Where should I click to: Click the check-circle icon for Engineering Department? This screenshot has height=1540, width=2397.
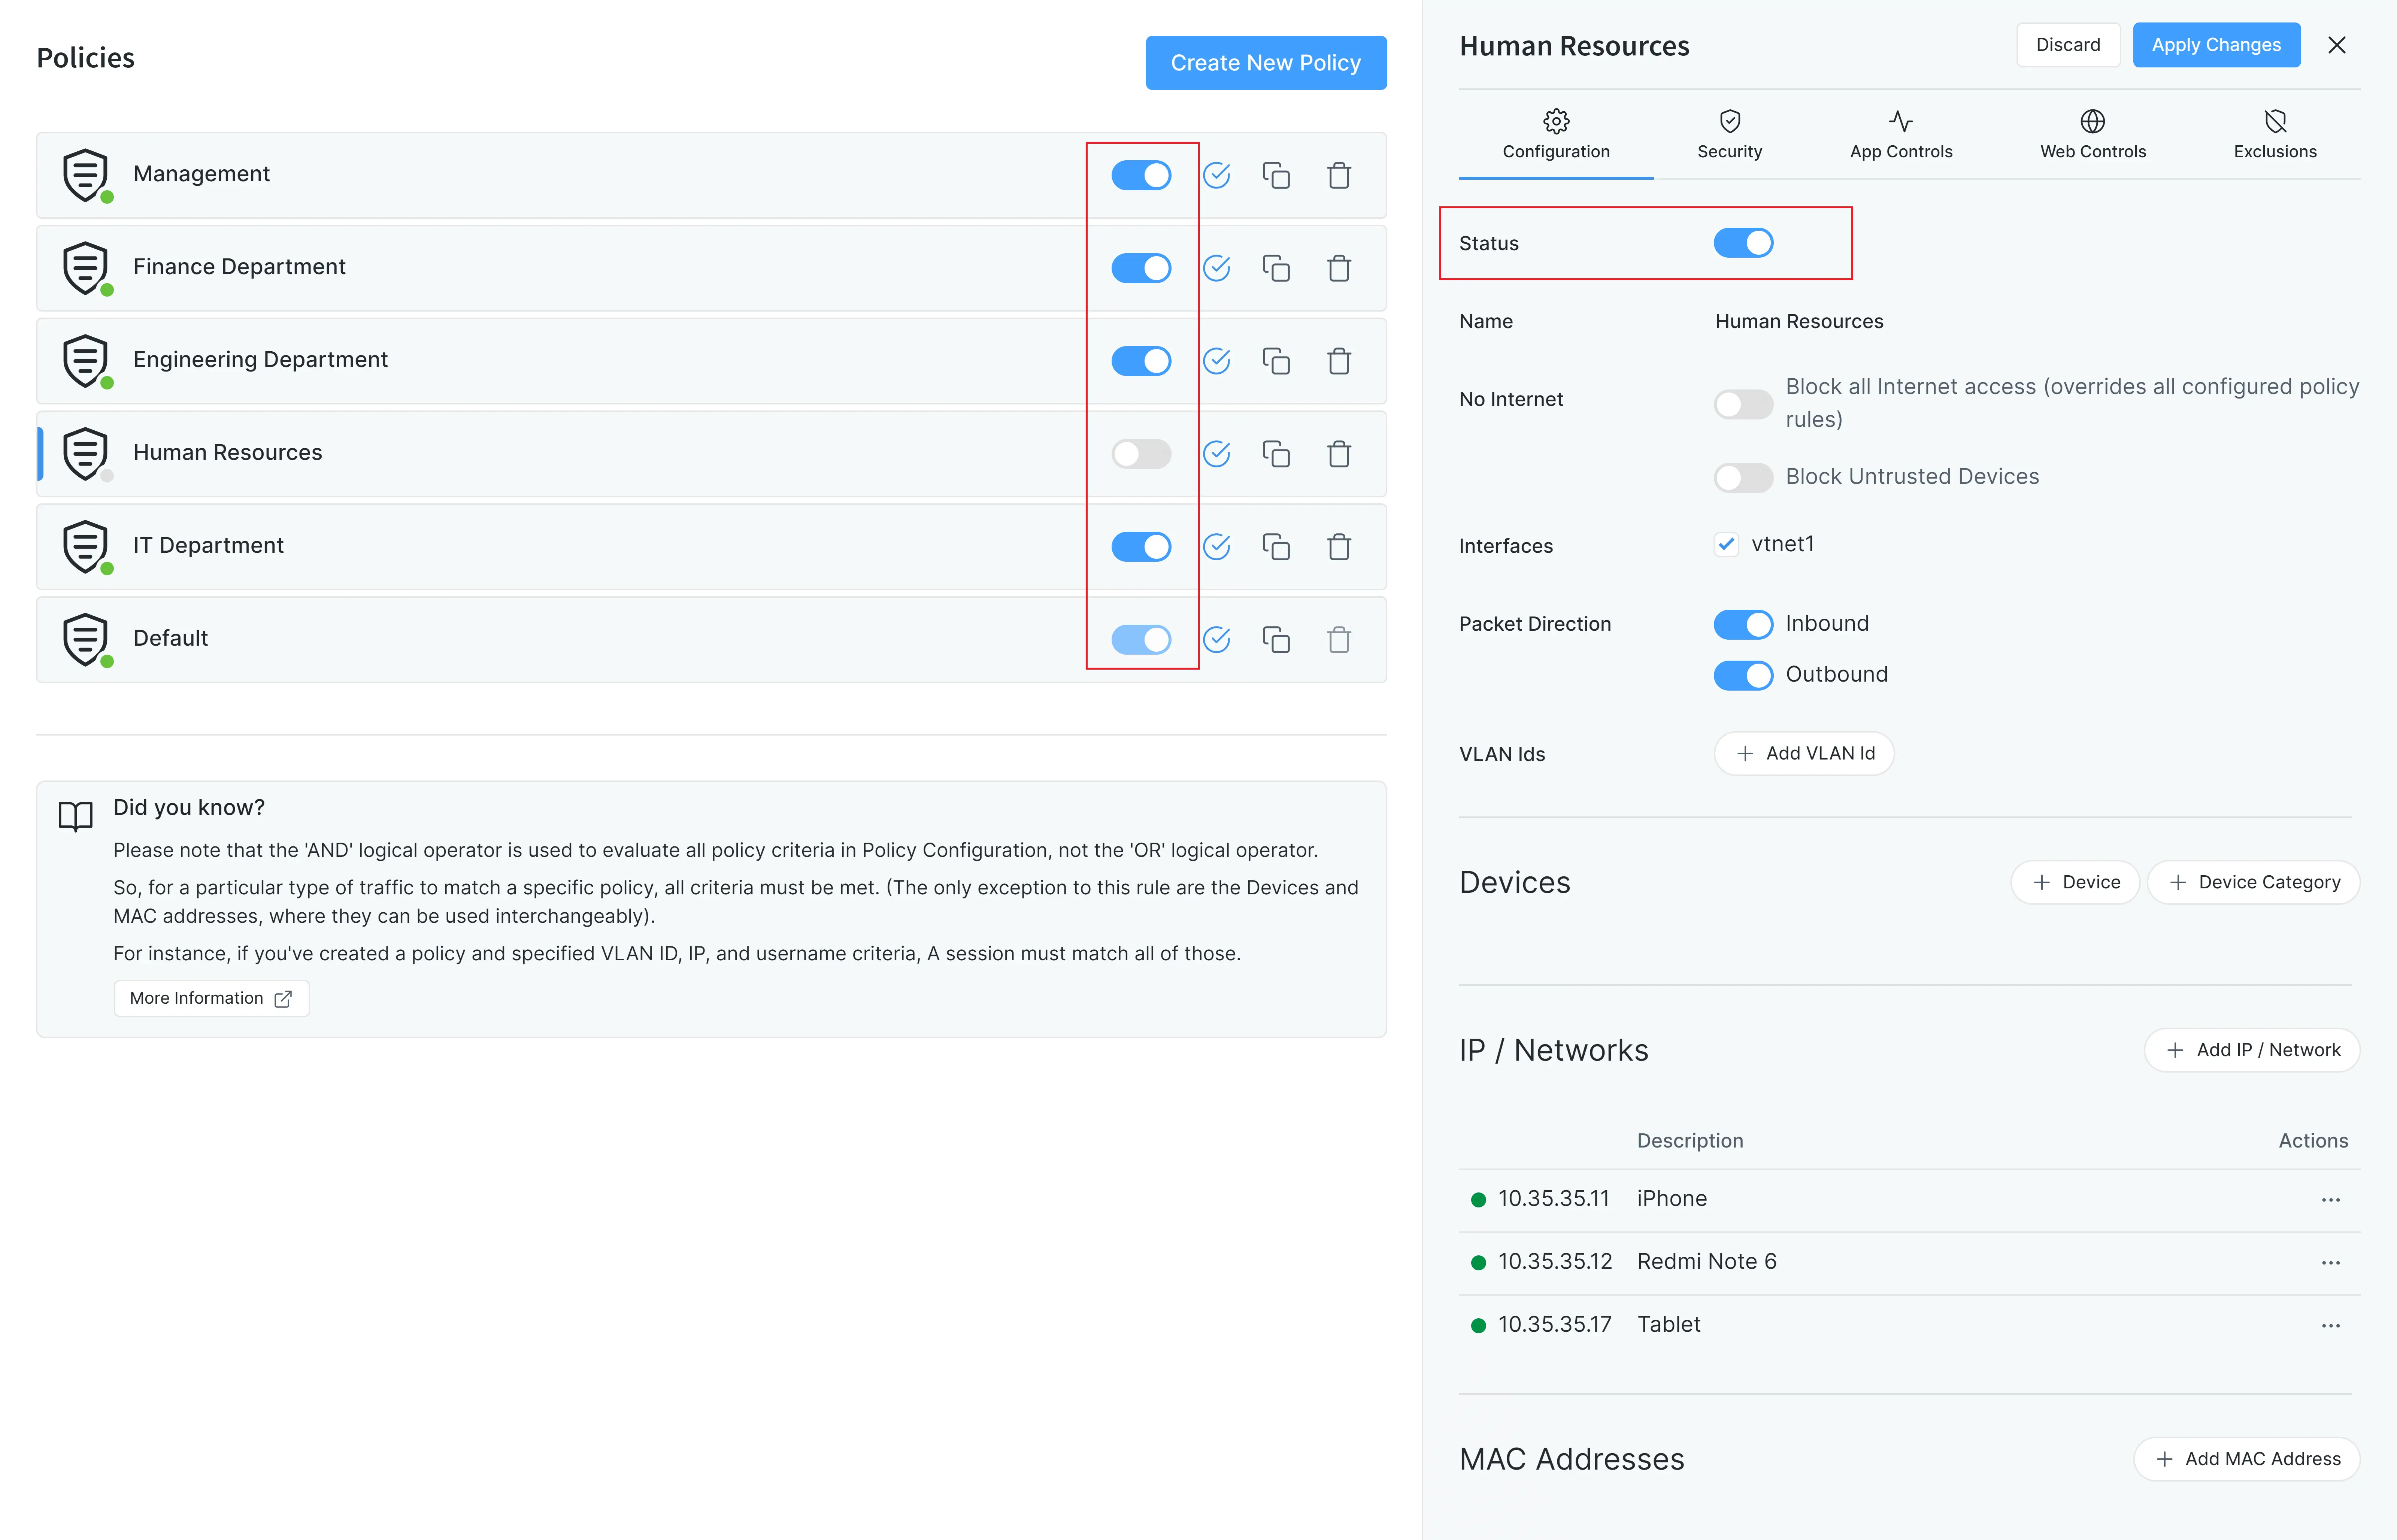coord(1217,361)
